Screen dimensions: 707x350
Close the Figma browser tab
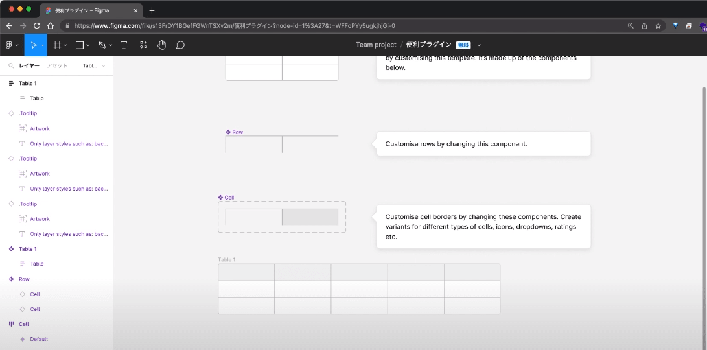[135, 10]
